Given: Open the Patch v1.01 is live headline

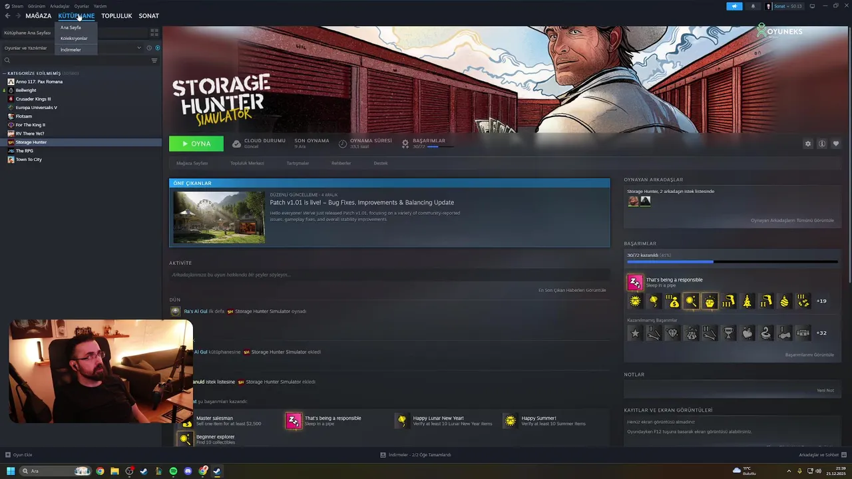Looking at the screenshot, I should 361,202.
